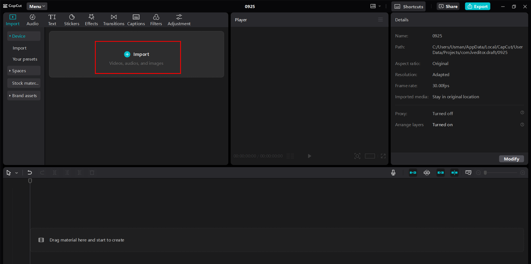The image size is (531, 264).
Task: Switch to the Audio tab
Action: pyautogui.click(x=32, y=20)
